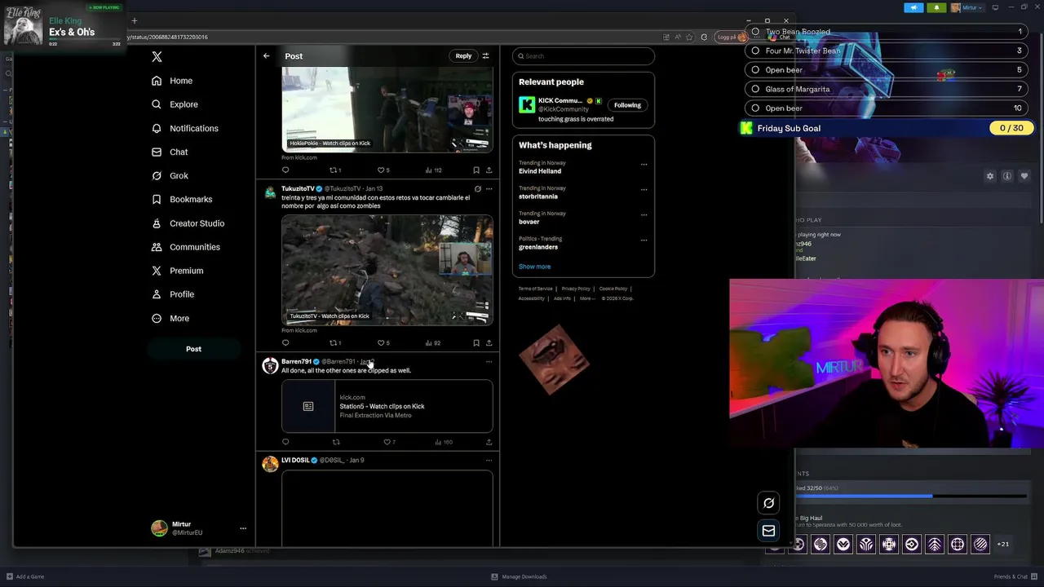Share TukuzitoTV post
Viewport: 1044px width, 587px height.
click(489, 343)
